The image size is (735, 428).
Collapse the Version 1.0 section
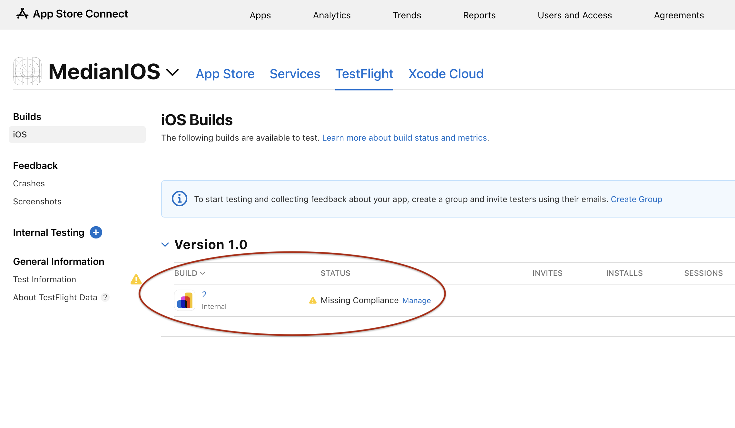pyautogui.click(x=165, y=245)
